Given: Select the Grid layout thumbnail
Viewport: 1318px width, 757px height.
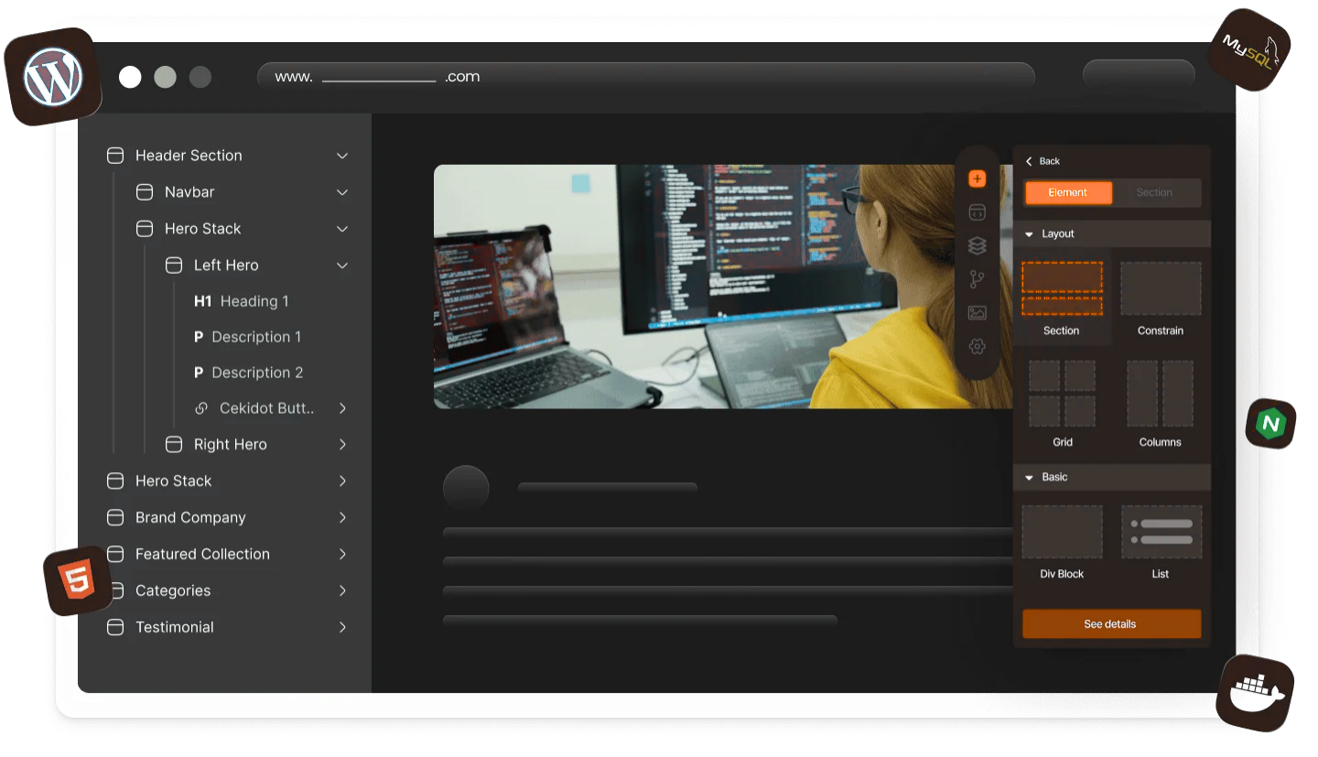Looking at the screenshot, I should pyautogui.click(x=1062, y=394).
